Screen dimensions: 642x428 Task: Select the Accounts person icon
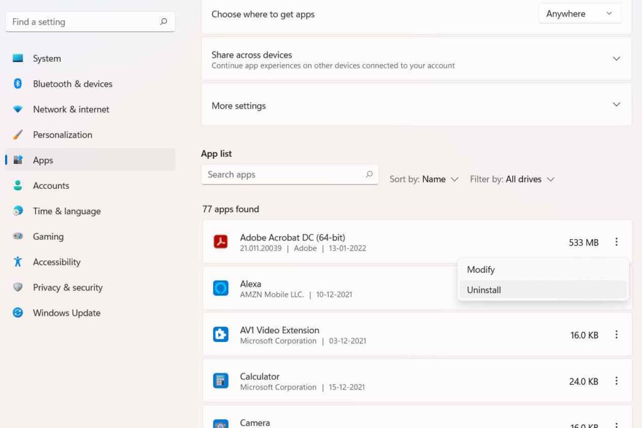[18, 185]
